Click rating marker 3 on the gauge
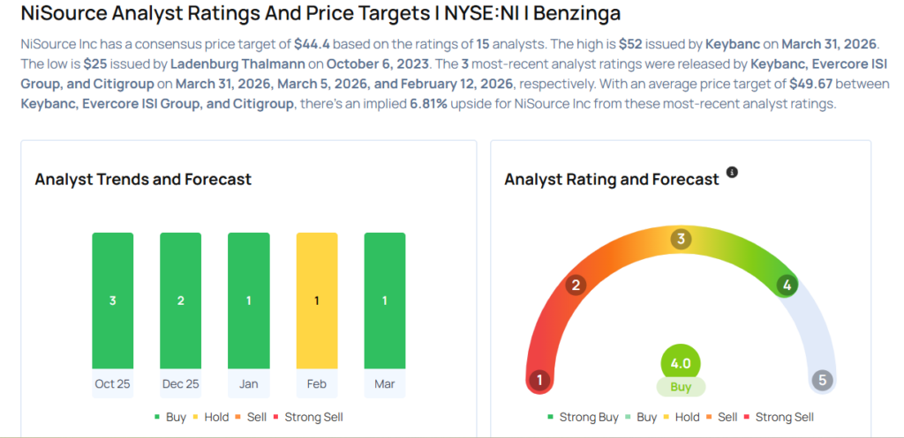904x438 pixels. (x=681, y=239)
